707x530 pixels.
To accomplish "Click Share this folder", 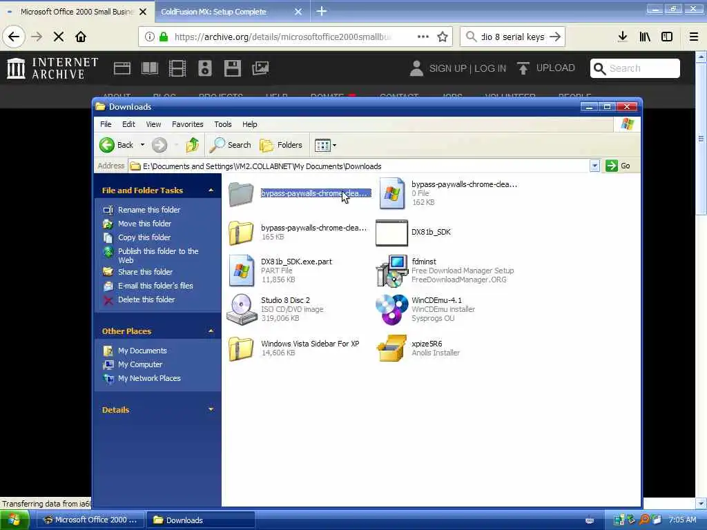I will pyautogui.click(x=145, y=272).
